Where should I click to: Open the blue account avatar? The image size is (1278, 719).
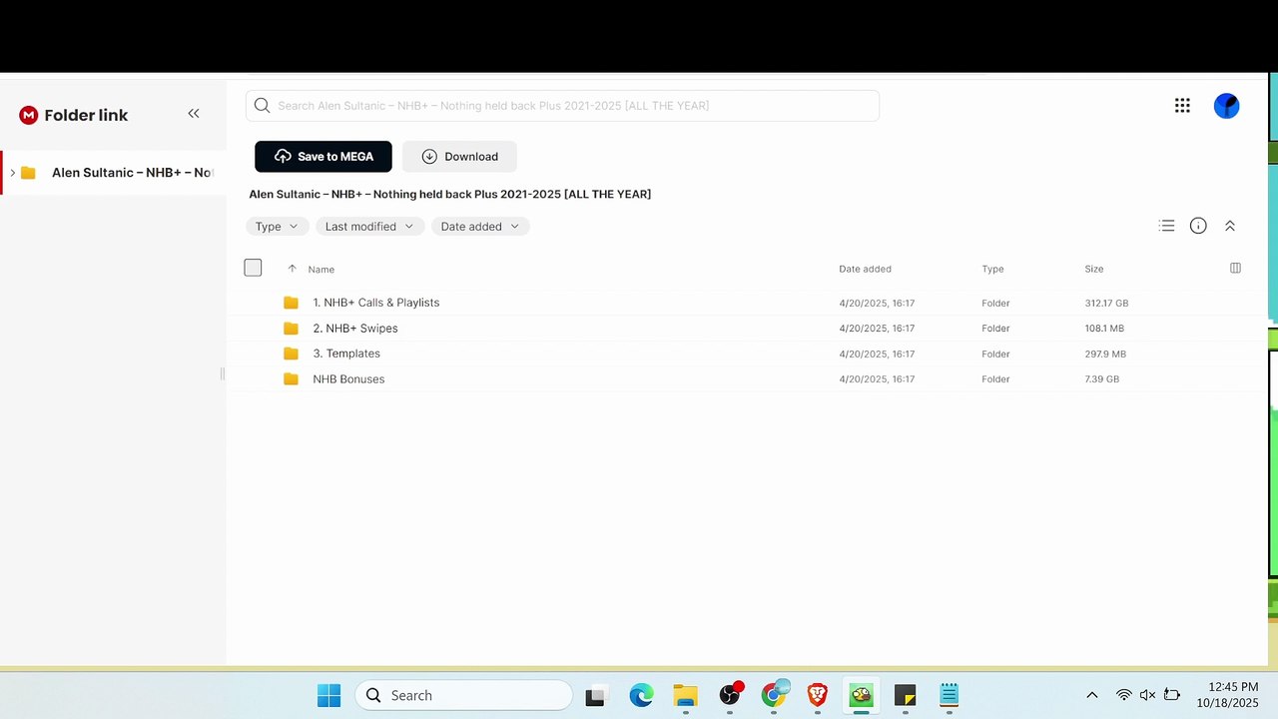(x=1226, y=106)
